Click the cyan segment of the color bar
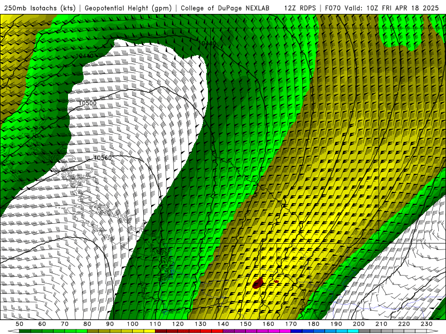This screenshot has width=446, height=334. point(353,331)
